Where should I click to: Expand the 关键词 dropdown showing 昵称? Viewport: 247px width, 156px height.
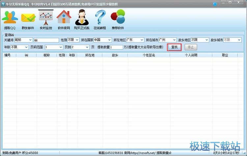[x=23, y=40]
